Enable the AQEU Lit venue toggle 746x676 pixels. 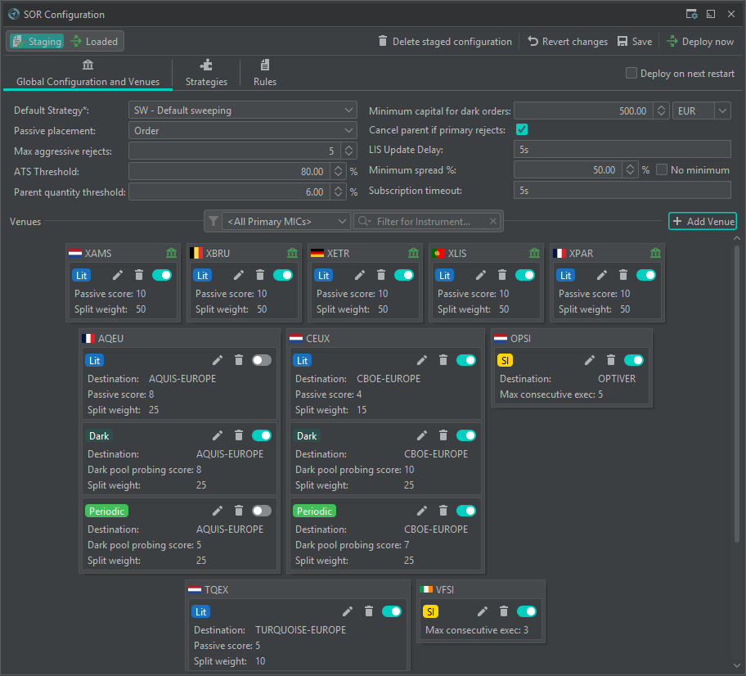click(x=262, y=360)
